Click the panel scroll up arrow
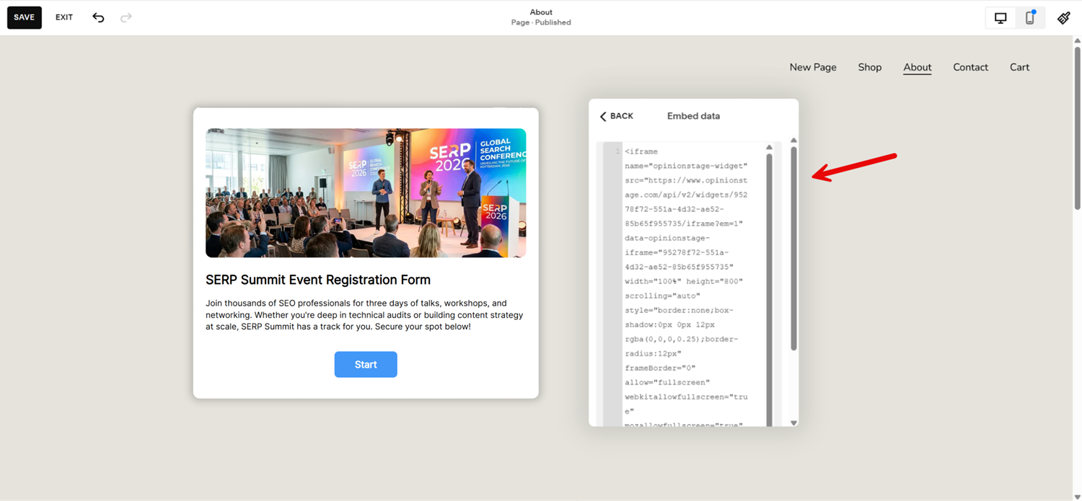The width and height of the screenshot is (1082, 501). point(793,141)
